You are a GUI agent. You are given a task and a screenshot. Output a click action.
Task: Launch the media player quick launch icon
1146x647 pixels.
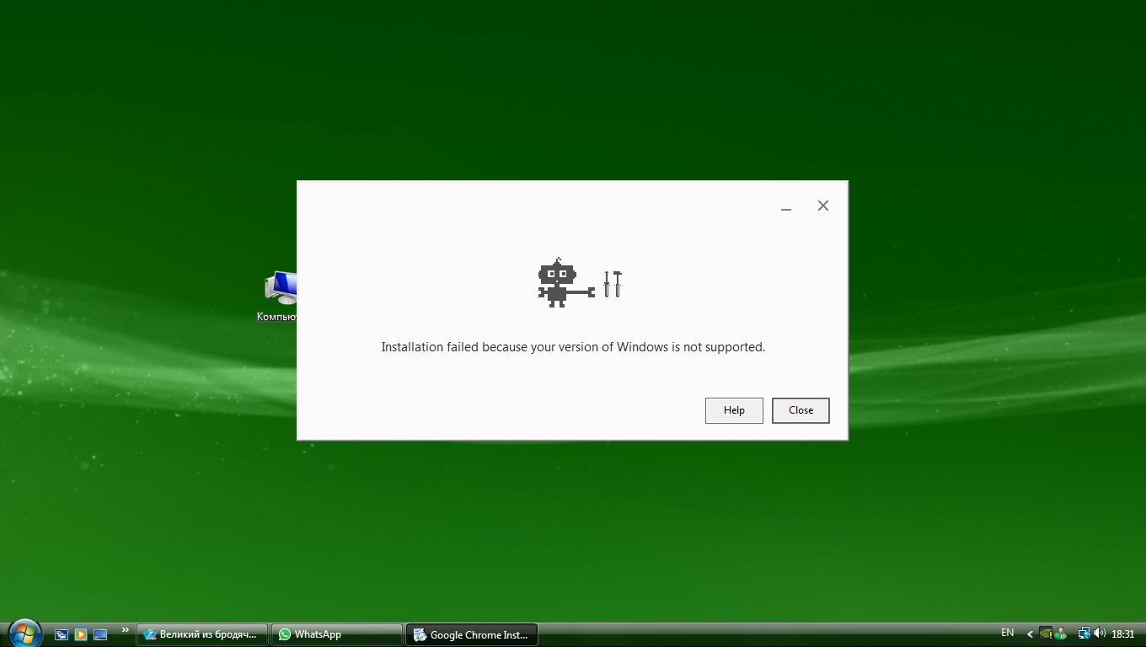point(81,634)
